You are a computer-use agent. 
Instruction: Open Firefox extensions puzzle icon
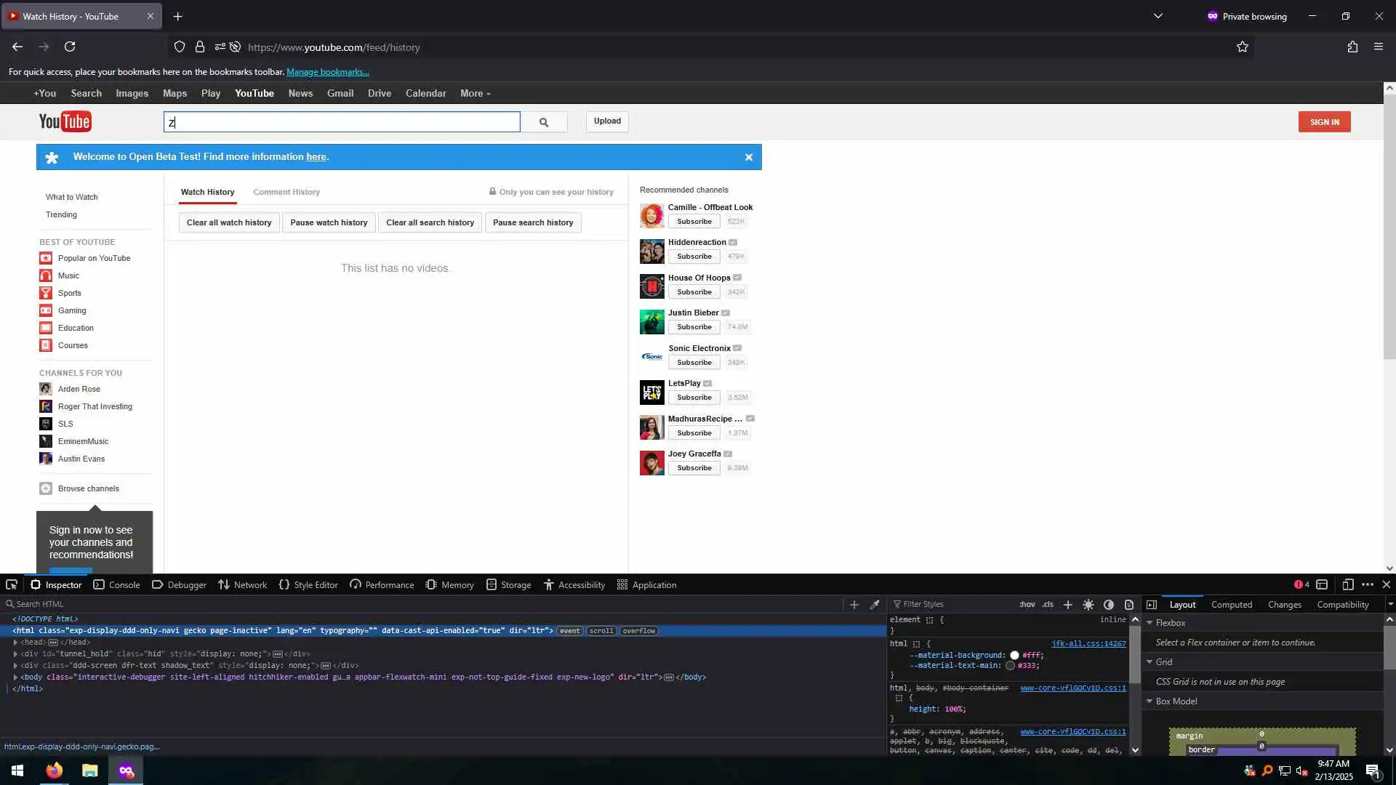1352,47
